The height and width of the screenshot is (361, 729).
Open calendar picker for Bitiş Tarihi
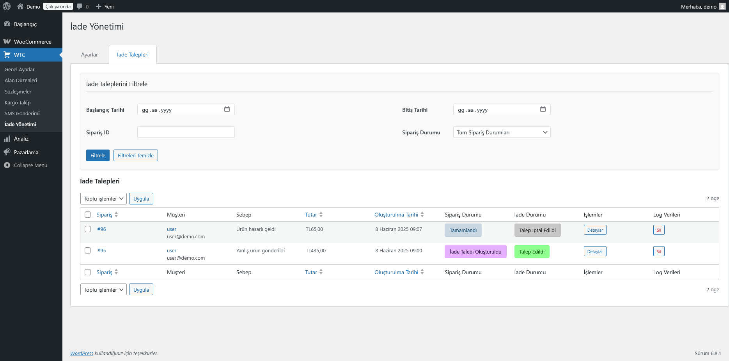[x=543, y=109]
